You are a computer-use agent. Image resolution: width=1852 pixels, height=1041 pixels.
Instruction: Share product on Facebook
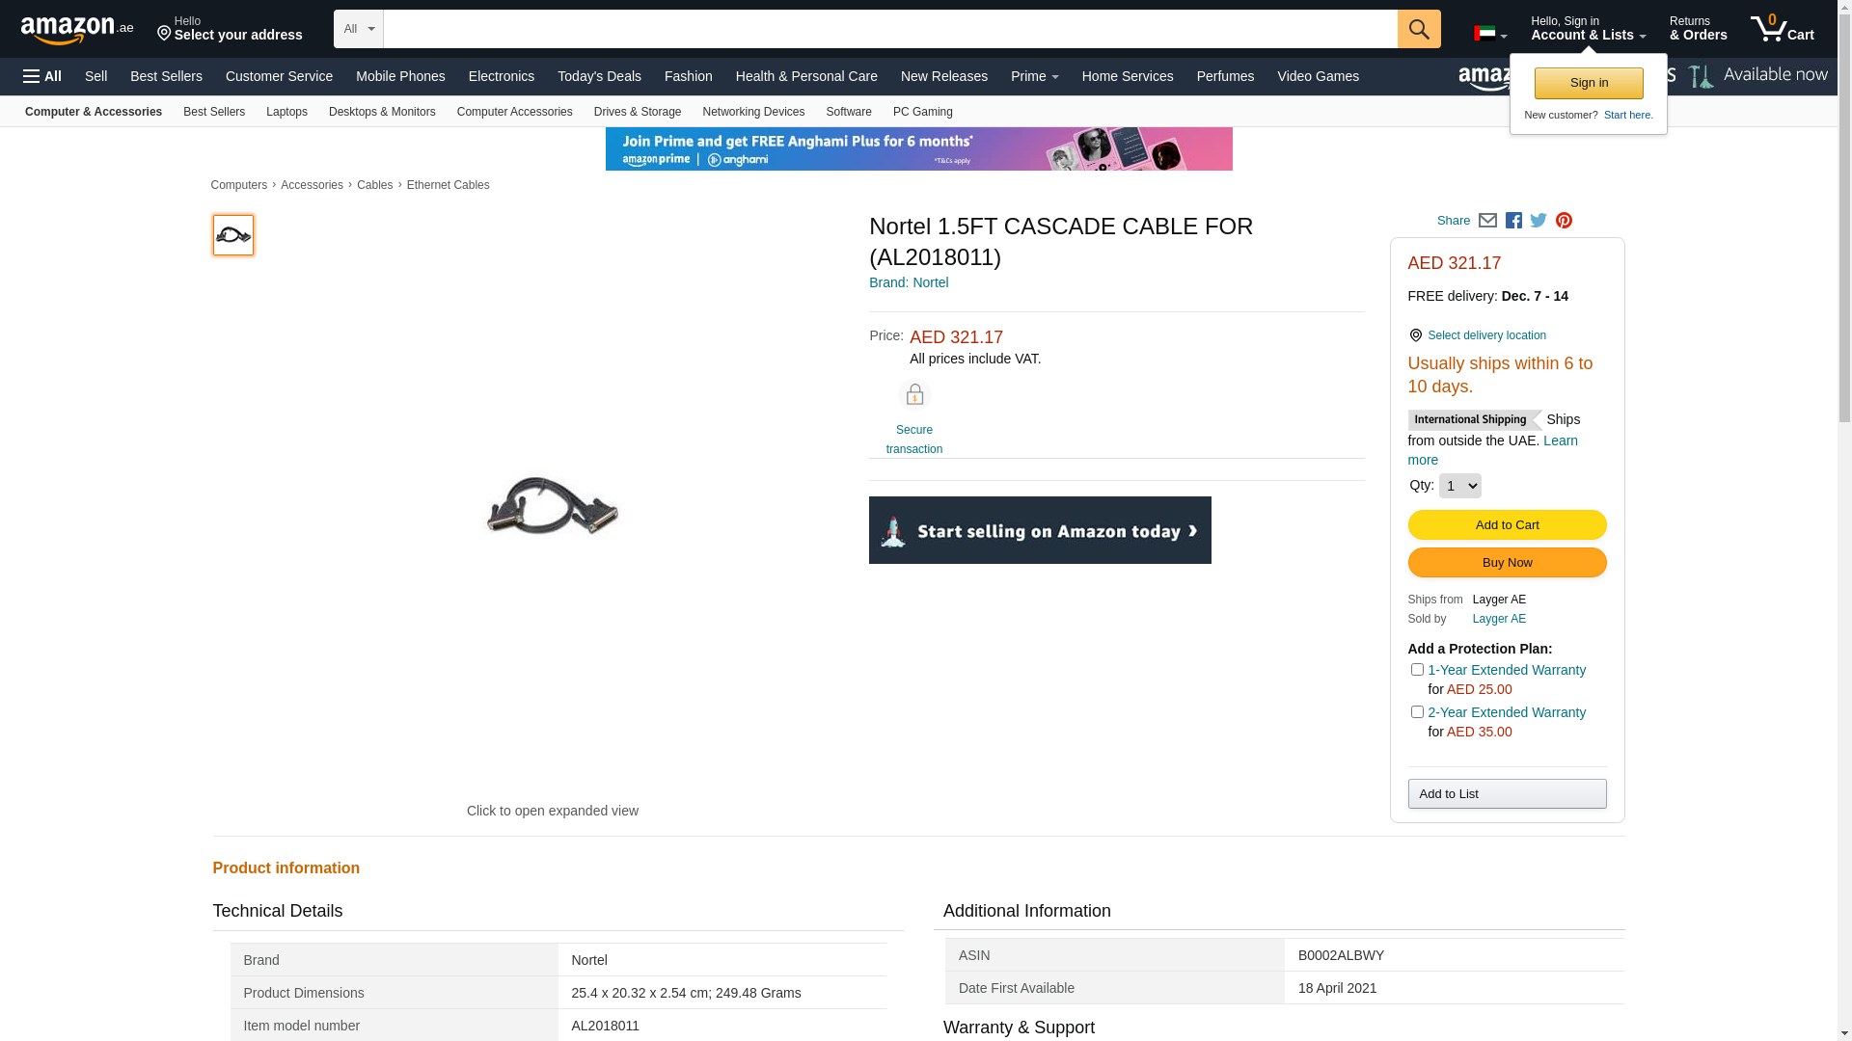click(1513, 221)
